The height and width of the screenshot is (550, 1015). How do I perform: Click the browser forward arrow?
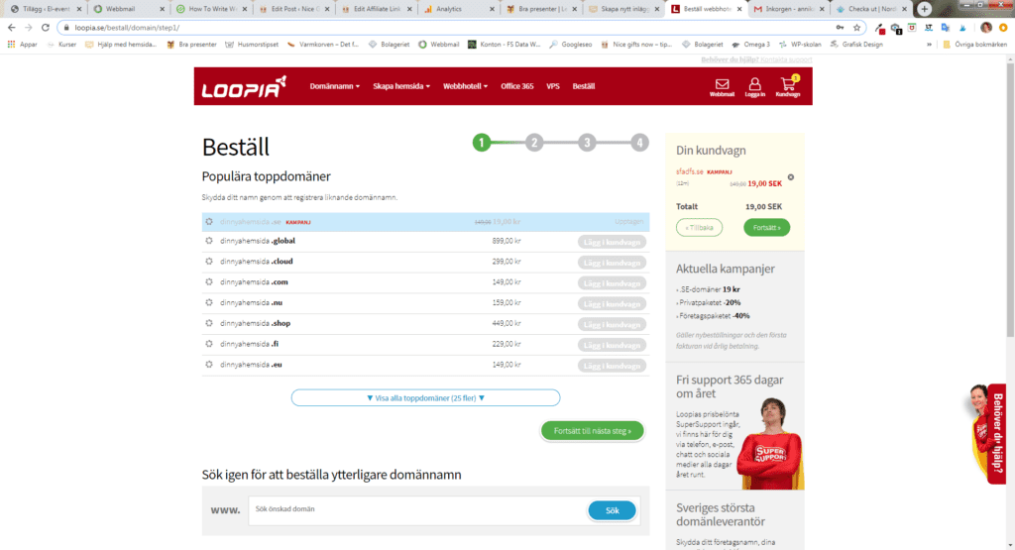click(29, 27)
